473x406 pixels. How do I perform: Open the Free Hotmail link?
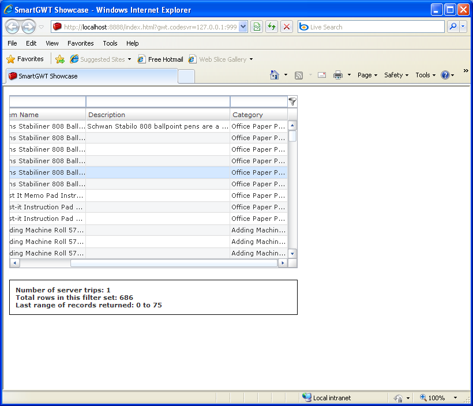tap(160, 59)
